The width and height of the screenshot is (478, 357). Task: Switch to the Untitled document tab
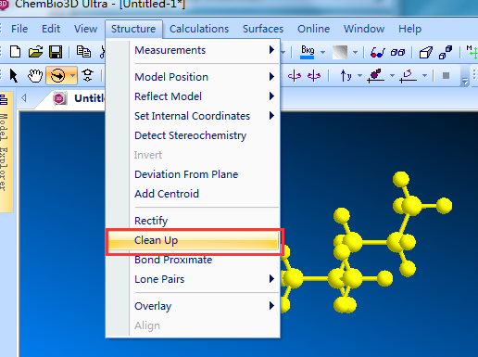(x=89, y=98)
